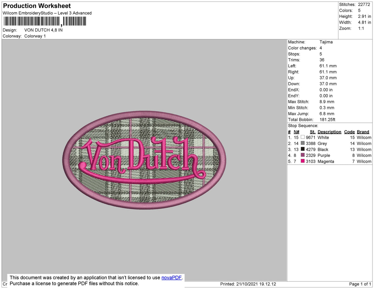Click the Printed timestamp at the bottom
Image resolution: width=374 pixels, height=289 pixels.
pos(248,284)
